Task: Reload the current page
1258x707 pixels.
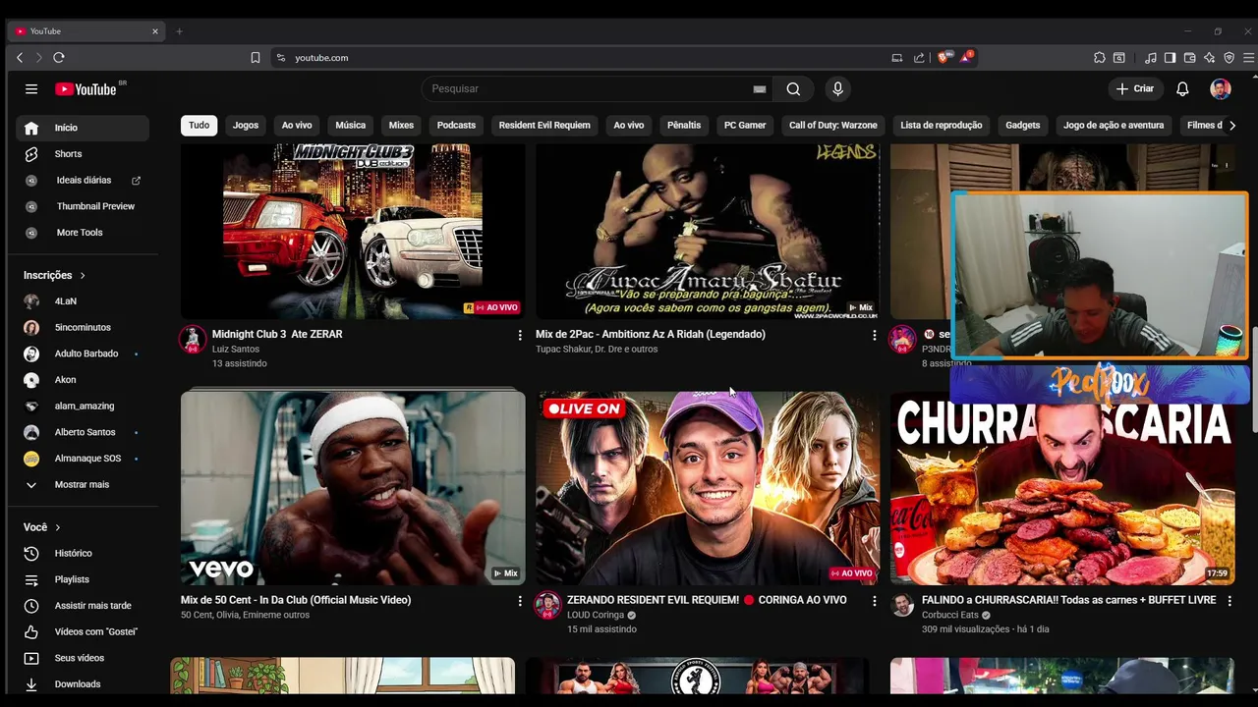Action: click(59, 58)
